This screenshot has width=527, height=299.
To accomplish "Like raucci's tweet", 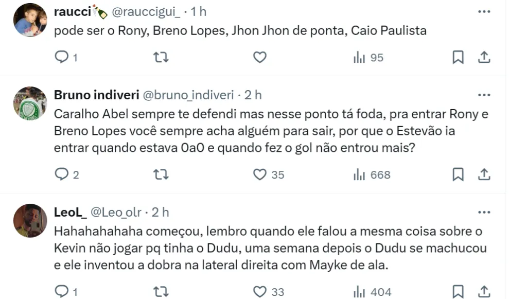I will [260, 57].
